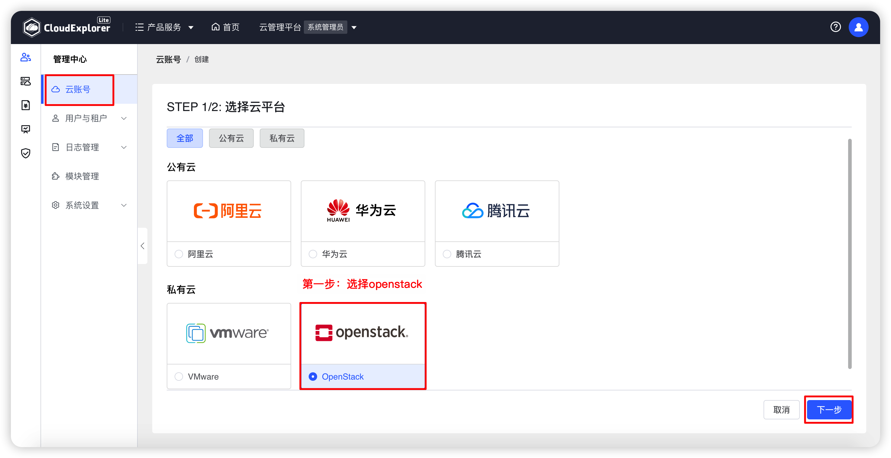The height and width of the screenshot is (458, 891).
Task: Select the VMware radio button
Action: click(x=179, y=377)
